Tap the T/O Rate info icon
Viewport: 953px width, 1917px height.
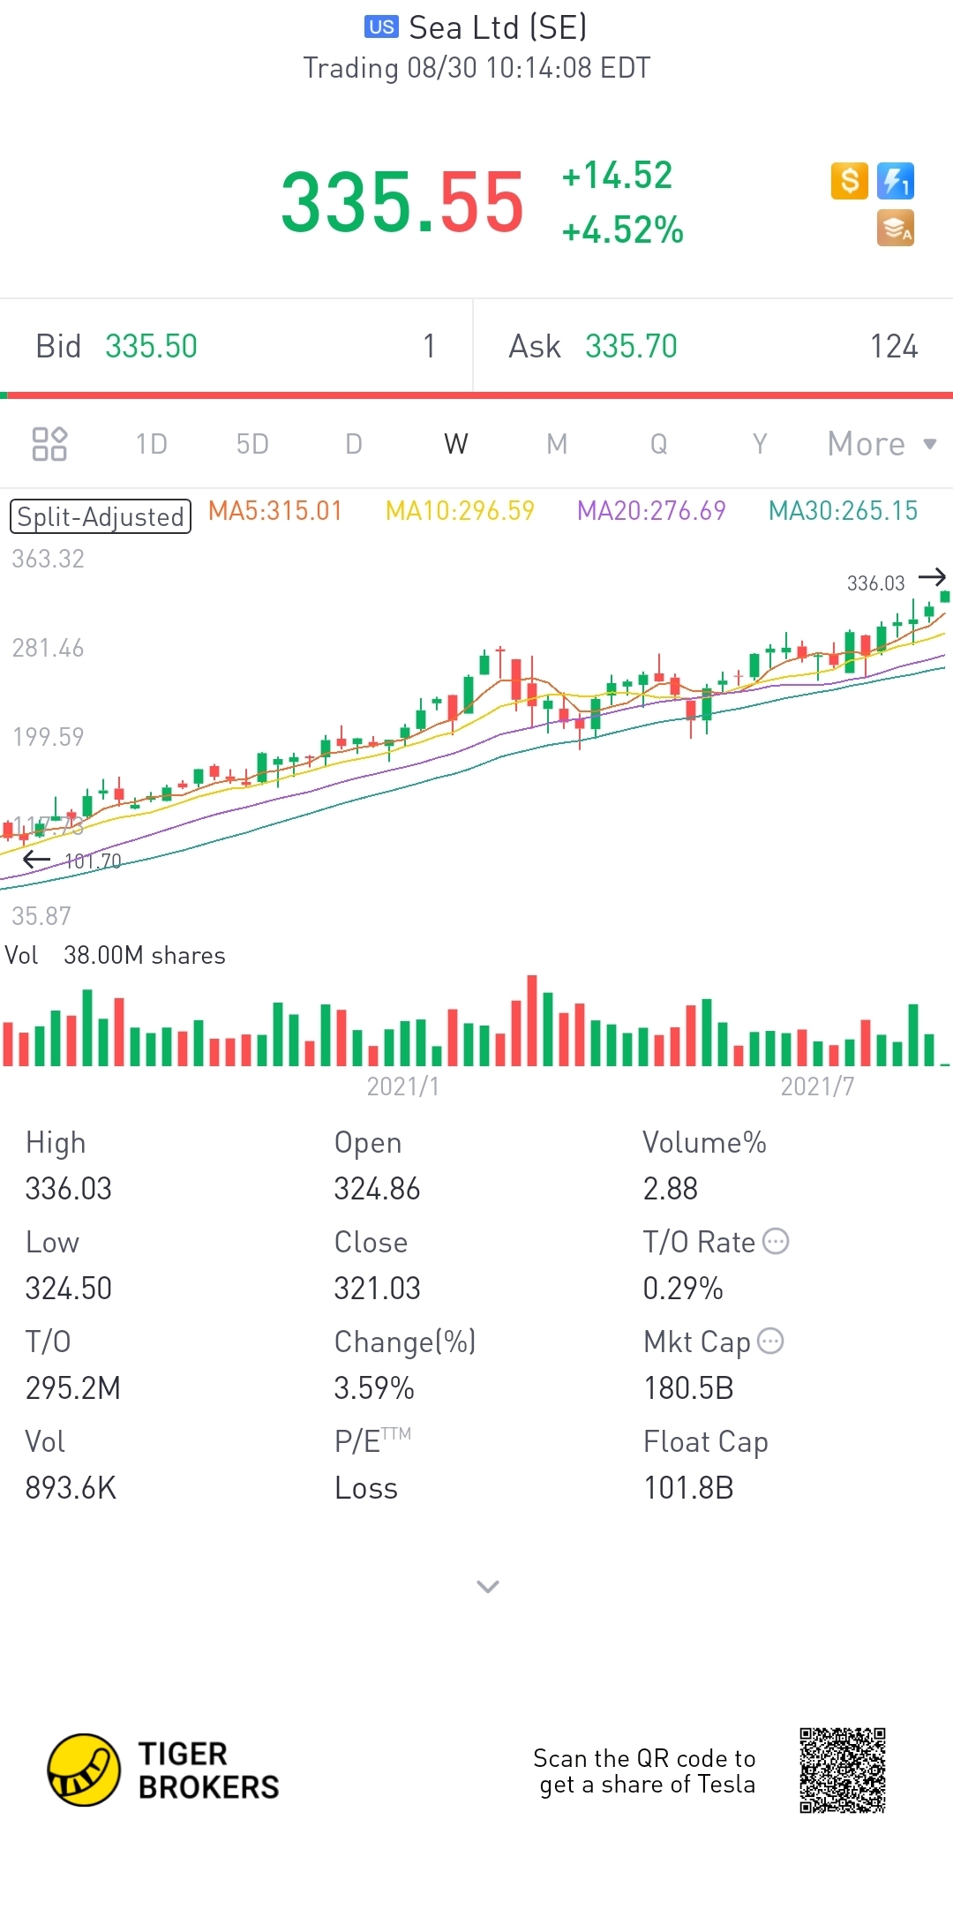pos(776,1241)
